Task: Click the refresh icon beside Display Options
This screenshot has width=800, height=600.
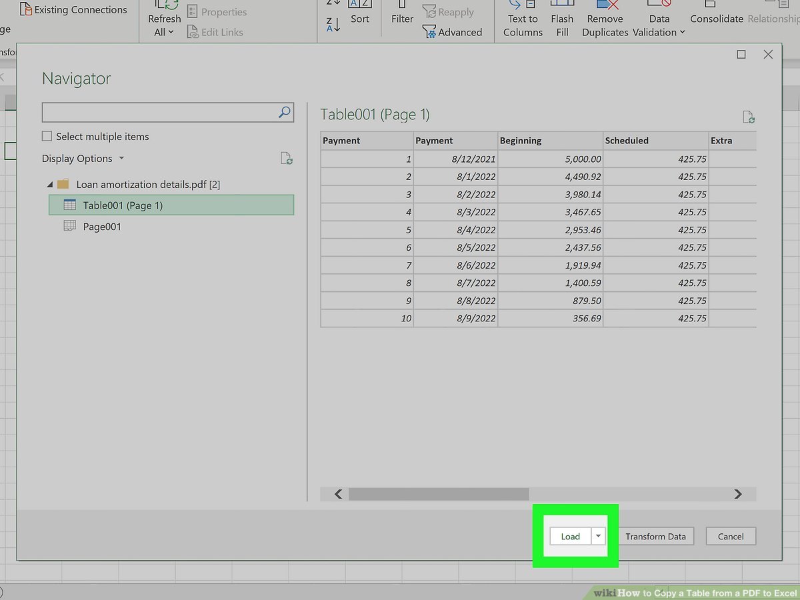Action: pos(286,159)
